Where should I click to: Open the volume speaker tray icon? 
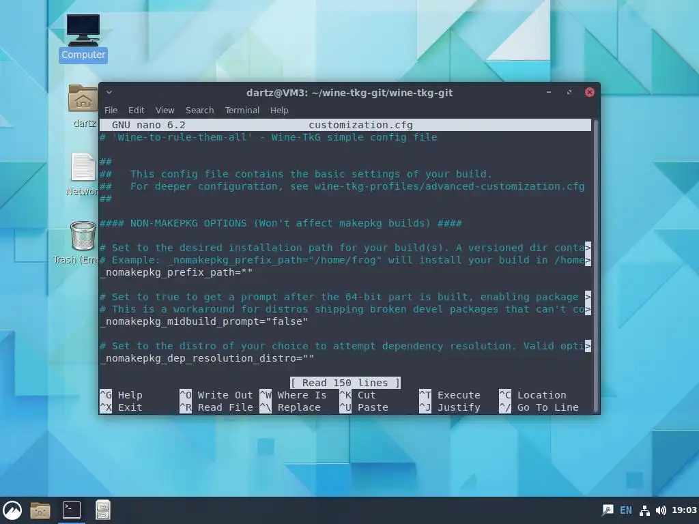point(661,510)
